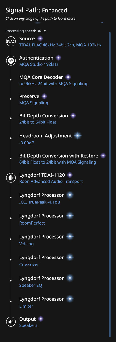Click the blue star beside Headroom Adjustment
Screen dimensions: 116x342
77,136
